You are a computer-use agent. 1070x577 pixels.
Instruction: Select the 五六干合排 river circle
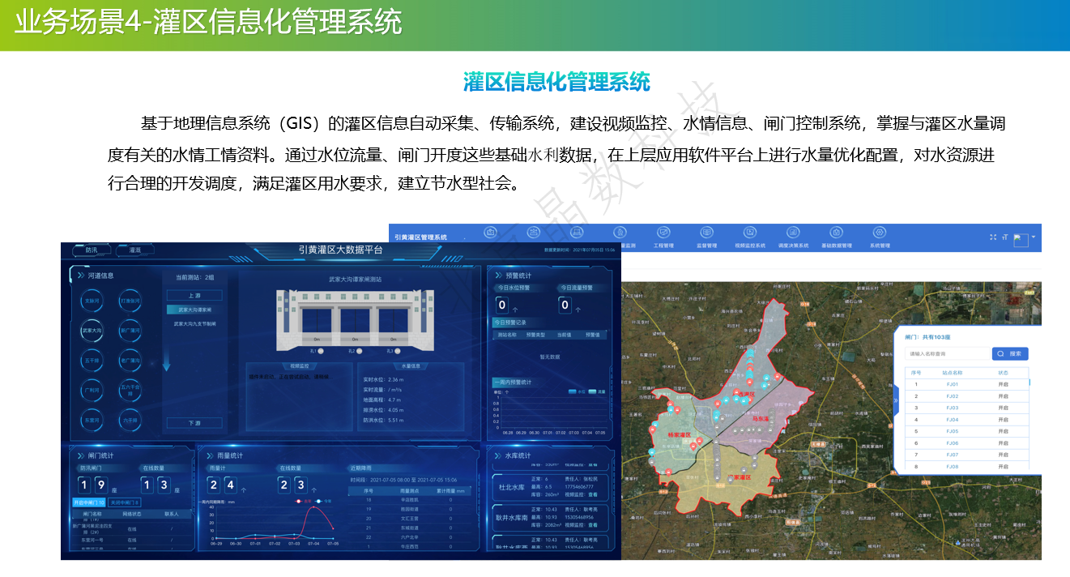[x=130, y=391]
